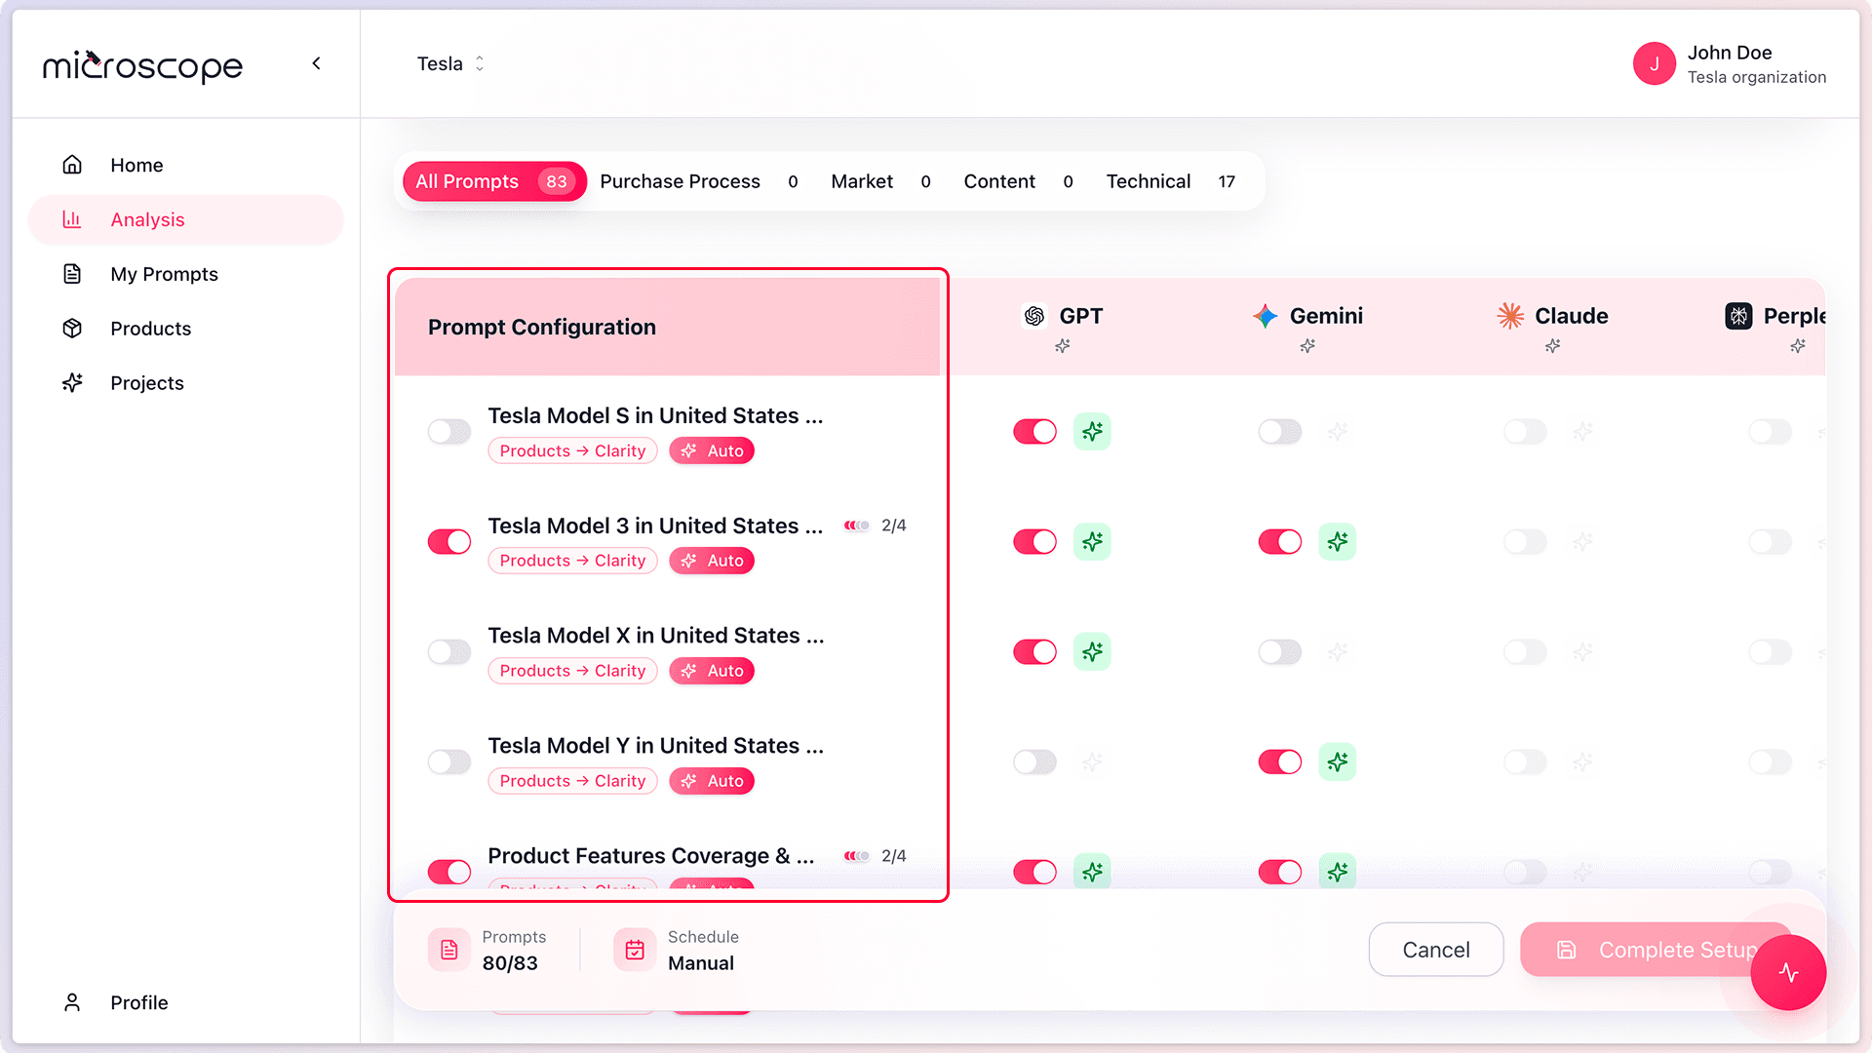Image resolution: width=1872 pixels, height=1053 pixels.
Task: Enable Claude for Tesla Model X prompt
Action: point(1525,651)
